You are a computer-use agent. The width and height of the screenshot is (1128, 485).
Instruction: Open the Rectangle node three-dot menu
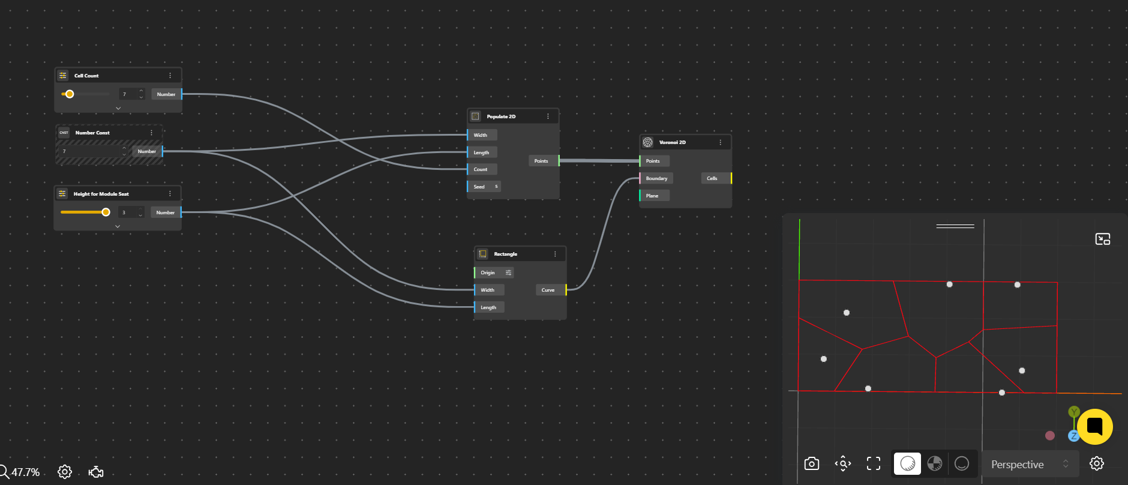(555, 254)
